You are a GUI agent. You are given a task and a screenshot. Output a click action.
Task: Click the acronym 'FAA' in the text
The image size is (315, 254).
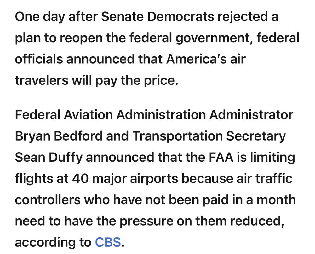click(221, 157)
